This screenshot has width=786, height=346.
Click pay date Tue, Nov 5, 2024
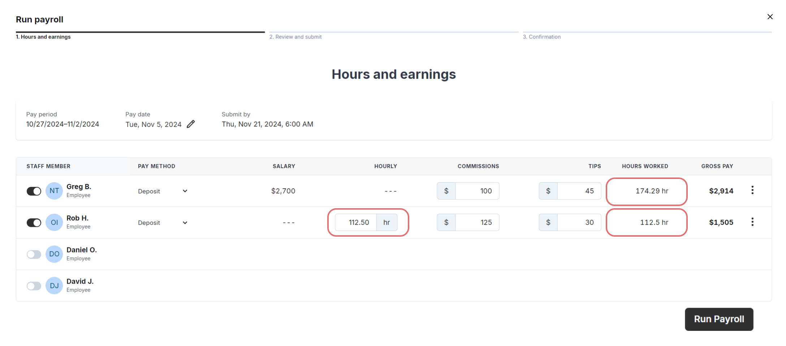click(x=154, y=124)
